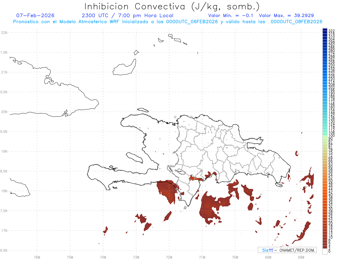Click the 69W longitude label
338x261 pixels.
pyautogui.click(x=268, y=257)
